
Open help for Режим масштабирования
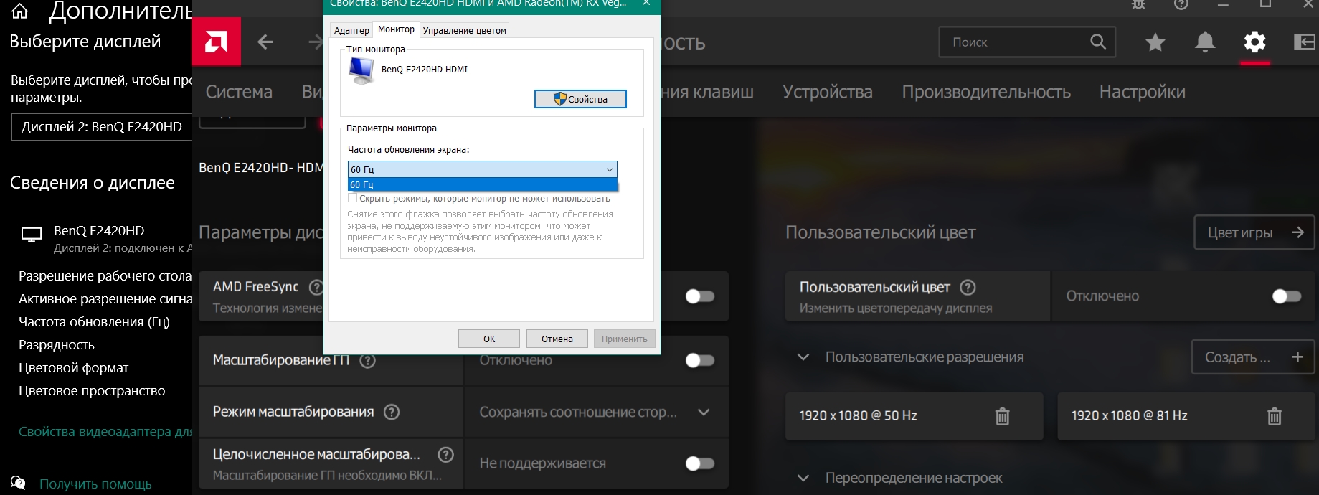point(392,412)
